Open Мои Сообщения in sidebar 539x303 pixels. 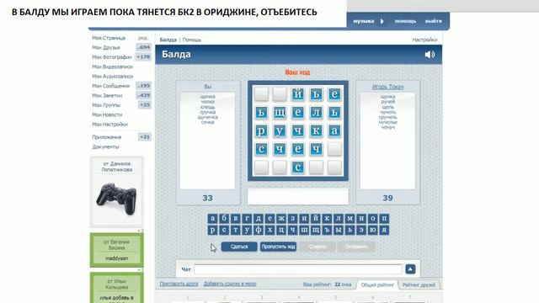[x=110, y=86]
